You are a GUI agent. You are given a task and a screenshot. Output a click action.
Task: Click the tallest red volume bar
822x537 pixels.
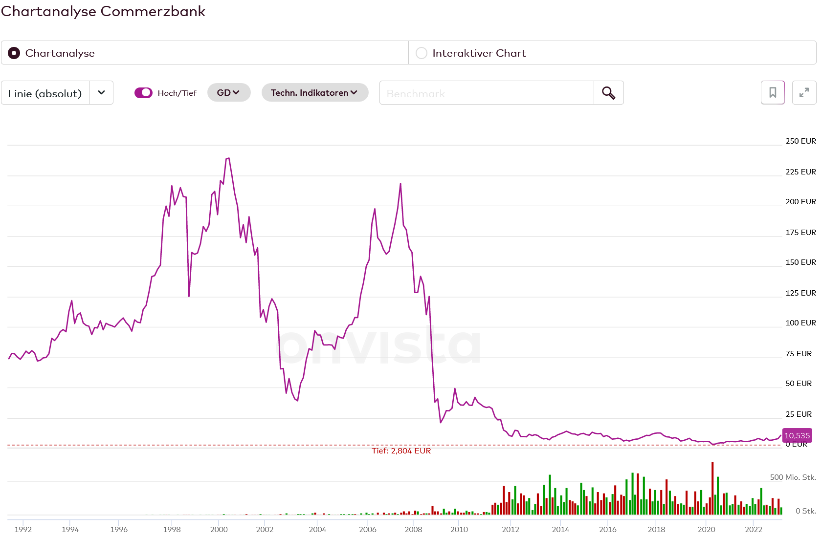click(712, 489)
